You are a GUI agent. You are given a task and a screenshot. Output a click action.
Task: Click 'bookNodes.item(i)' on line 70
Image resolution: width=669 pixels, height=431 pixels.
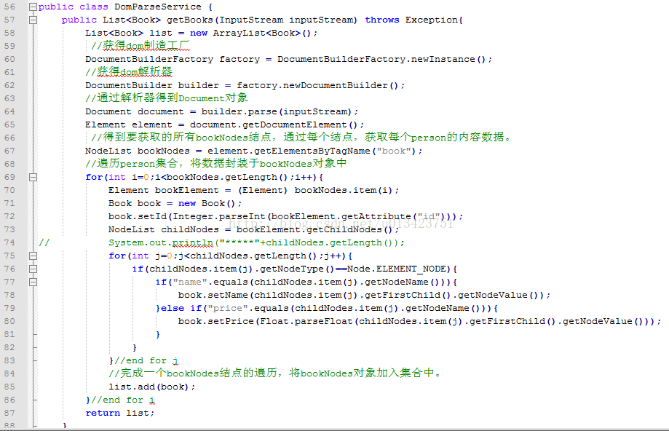tap(344, 190)
